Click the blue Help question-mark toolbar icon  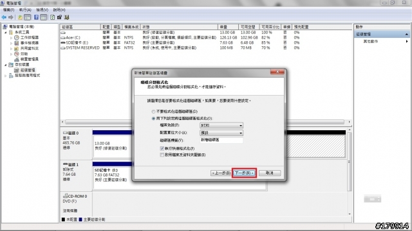pyautogui.click(x=36, y=17)
